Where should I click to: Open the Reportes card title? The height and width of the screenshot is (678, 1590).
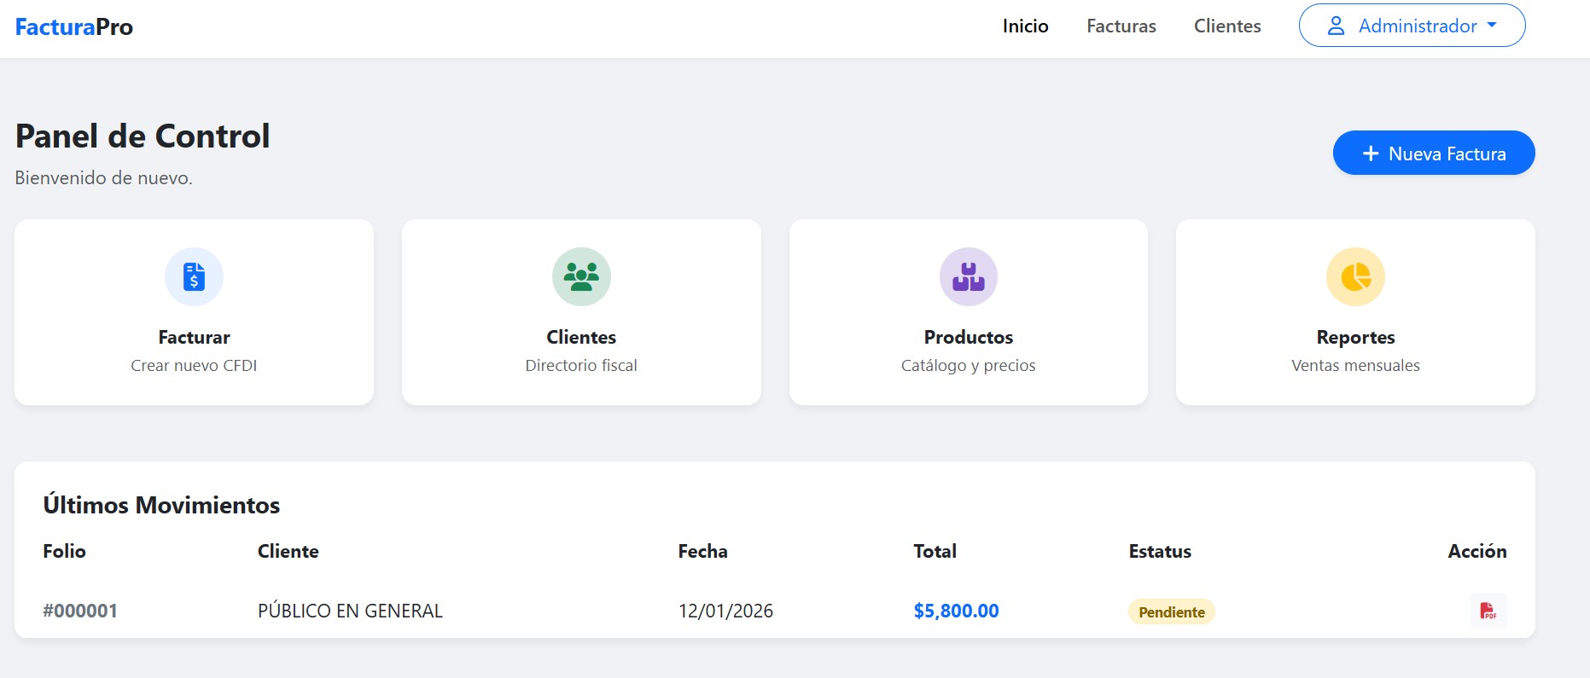coord(1355,337)
